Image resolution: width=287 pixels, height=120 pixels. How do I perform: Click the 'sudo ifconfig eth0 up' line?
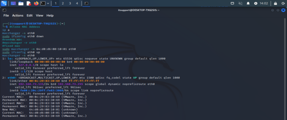point(21,52)
